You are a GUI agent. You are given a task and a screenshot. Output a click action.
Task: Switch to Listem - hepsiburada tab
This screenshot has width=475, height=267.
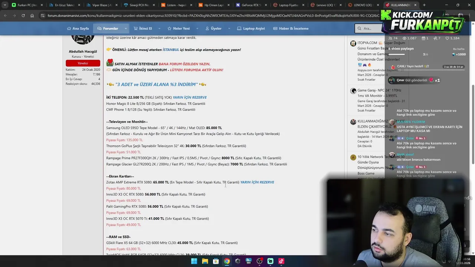tap(176, 5)
